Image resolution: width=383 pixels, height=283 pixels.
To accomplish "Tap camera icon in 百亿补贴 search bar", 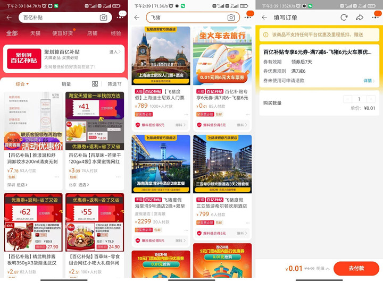I will point(103,18).
